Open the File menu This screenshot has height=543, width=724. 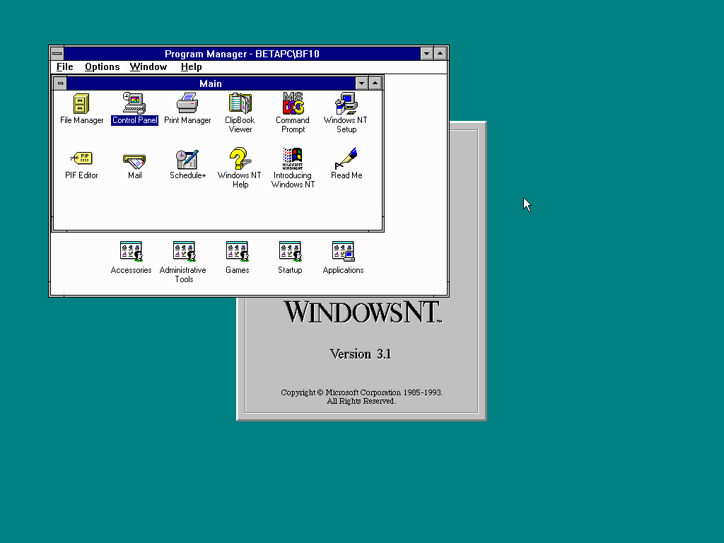65,67
